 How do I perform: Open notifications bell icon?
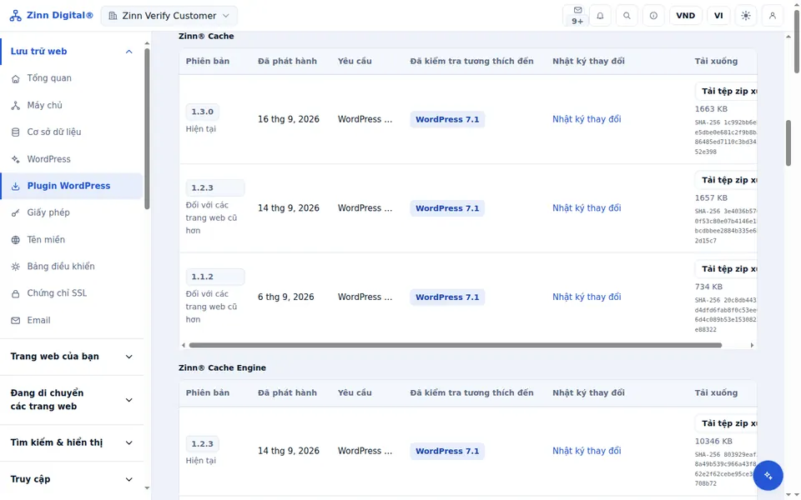tap(600, 15)
